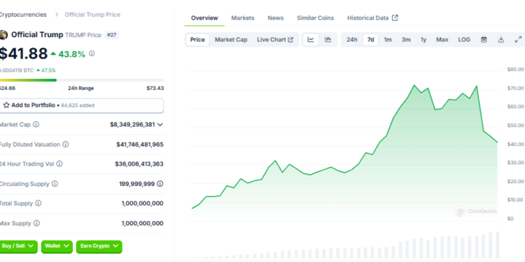Show Market Cap info tooltip icon

(36, 124)
